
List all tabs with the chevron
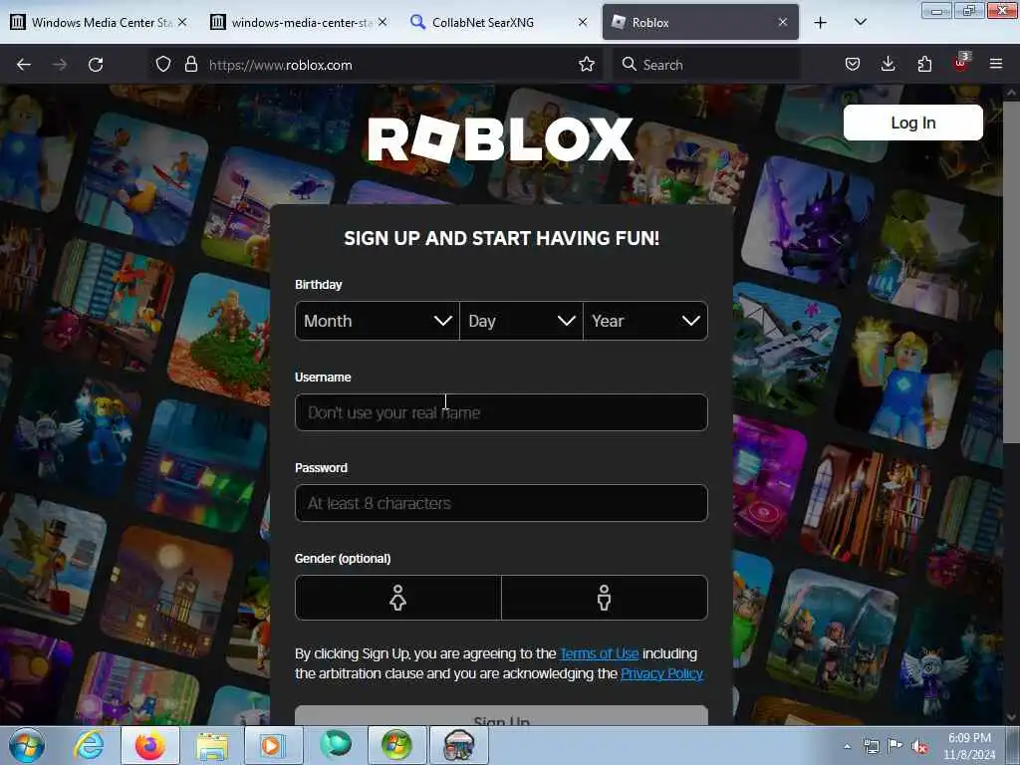pos(860,22)
